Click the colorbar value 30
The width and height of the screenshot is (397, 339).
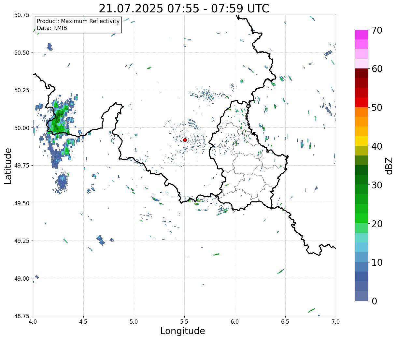tap(377, 185)
